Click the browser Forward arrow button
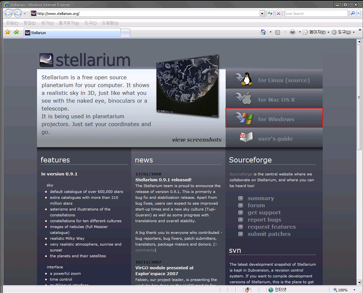This screenshot has height=293, width=363. point(18,13)
